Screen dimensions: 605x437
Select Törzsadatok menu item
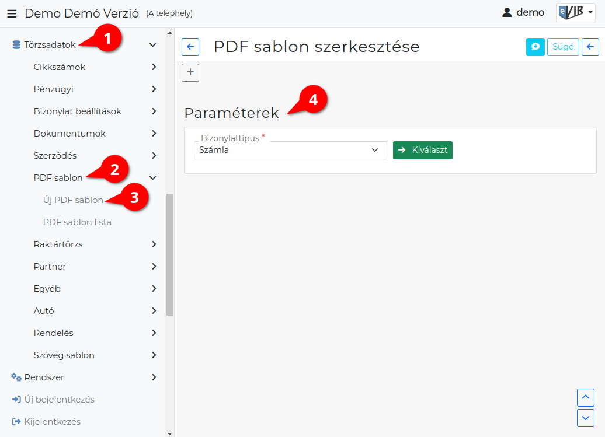pyautogui.click(x=50, y=45)
